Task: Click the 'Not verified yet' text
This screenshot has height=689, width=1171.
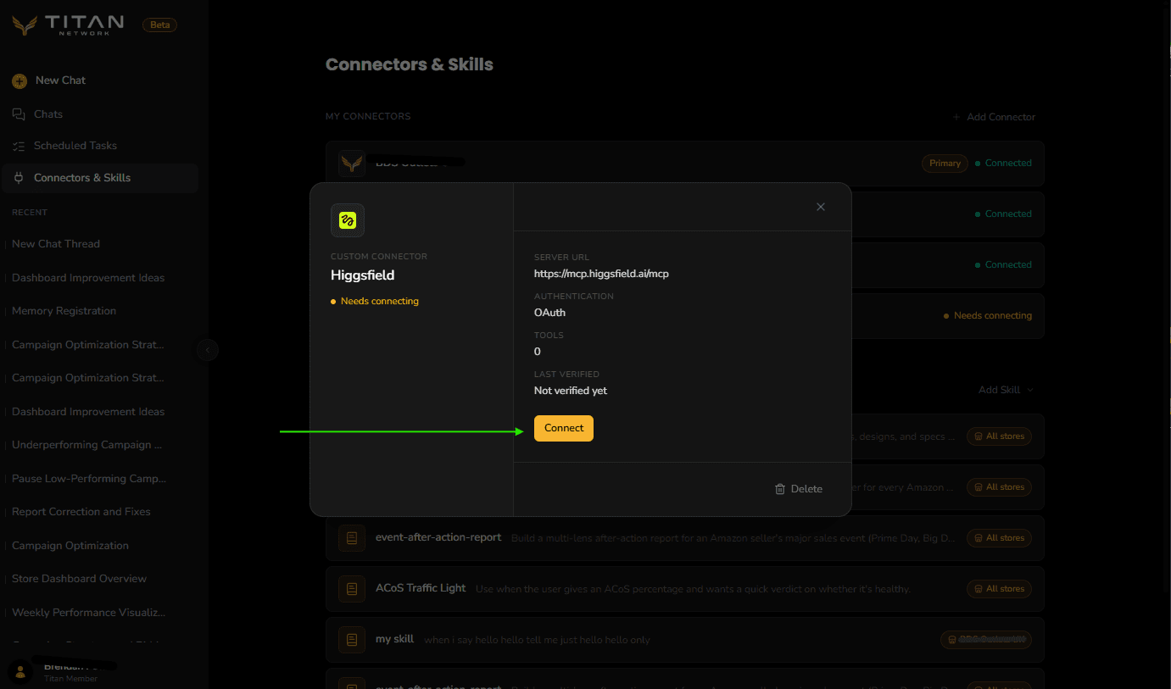Action: pyautogui.click(x=571, y=391)
